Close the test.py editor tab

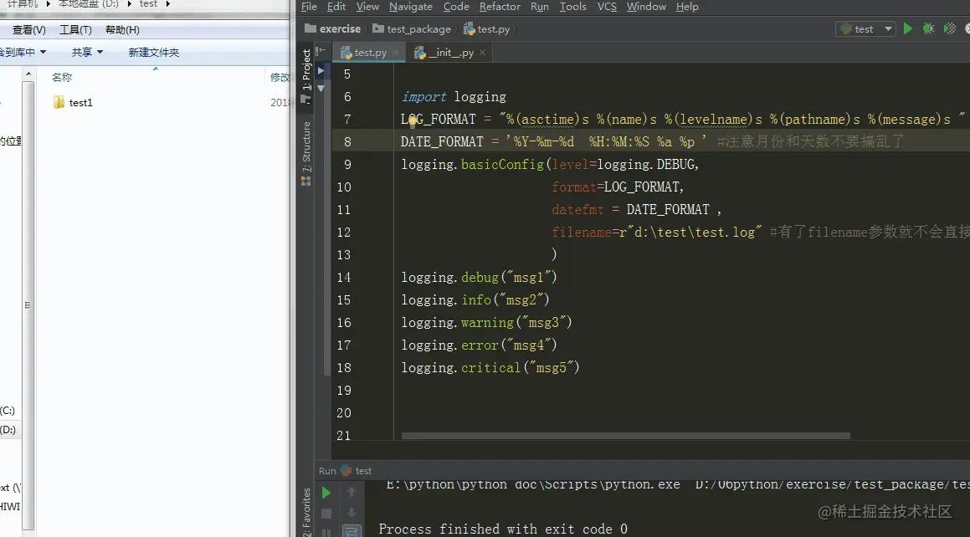(395, 53)
